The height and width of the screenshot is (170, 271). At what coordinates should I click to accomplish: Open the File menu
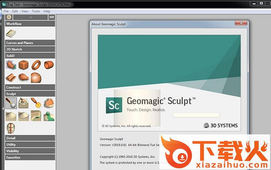point(6,11)
